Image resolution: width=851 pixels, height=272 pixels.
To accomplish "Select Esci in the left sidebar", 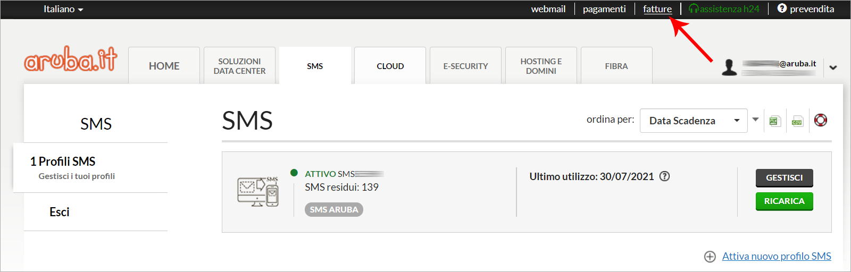I will coord(60,212).
